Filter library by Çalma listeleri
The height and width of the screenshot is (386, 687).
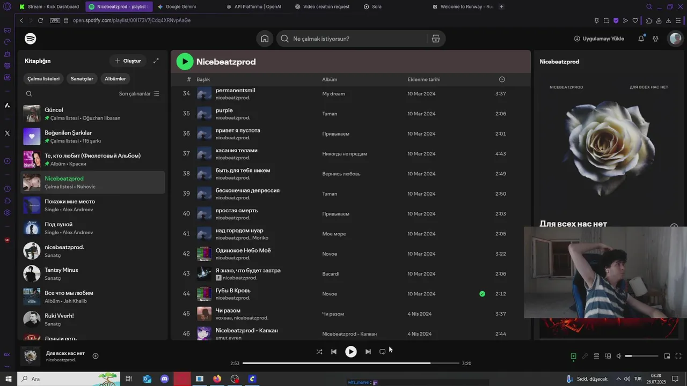pos(43,79)
